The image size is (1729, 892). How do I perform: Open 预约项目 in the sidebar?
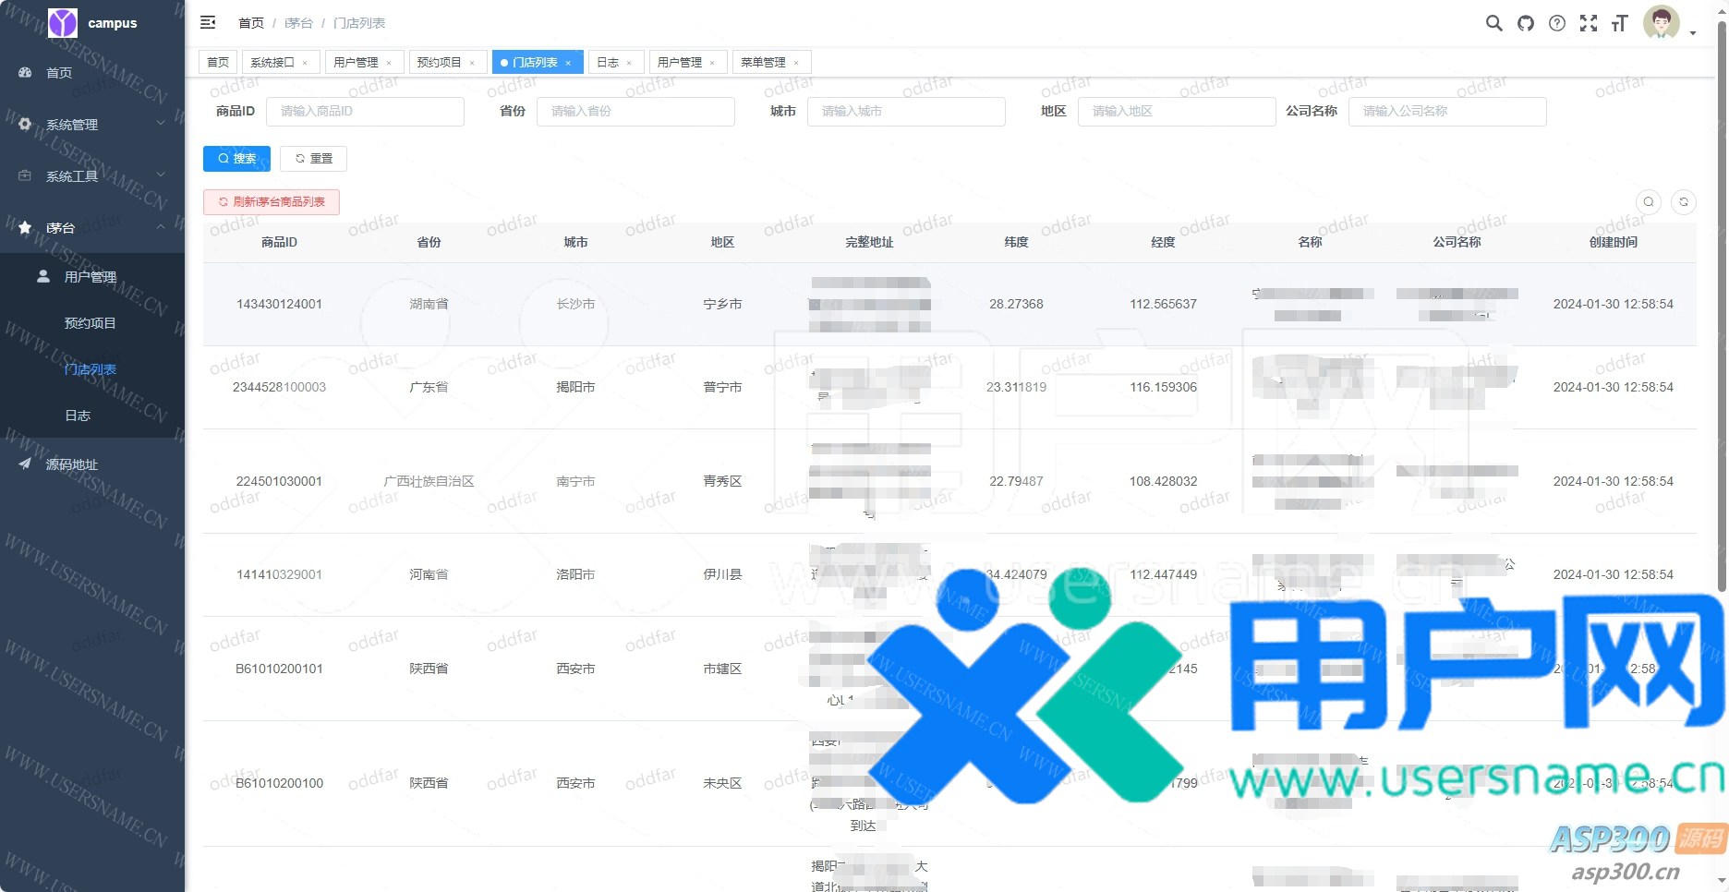point(92,322)
